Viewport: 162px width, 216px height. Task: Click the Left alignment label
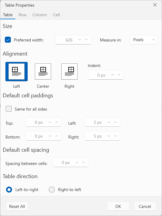[17, 86]
